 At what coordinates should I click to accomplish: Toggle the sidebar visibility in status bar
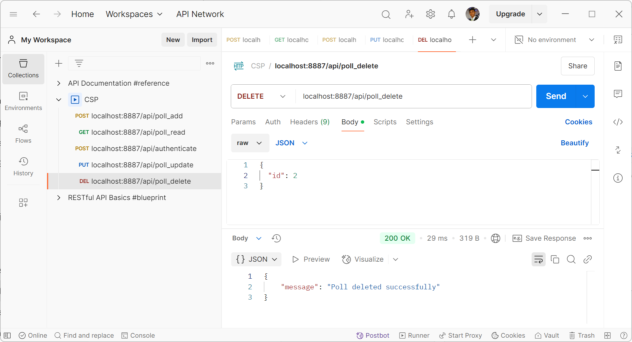click(7, 335)
